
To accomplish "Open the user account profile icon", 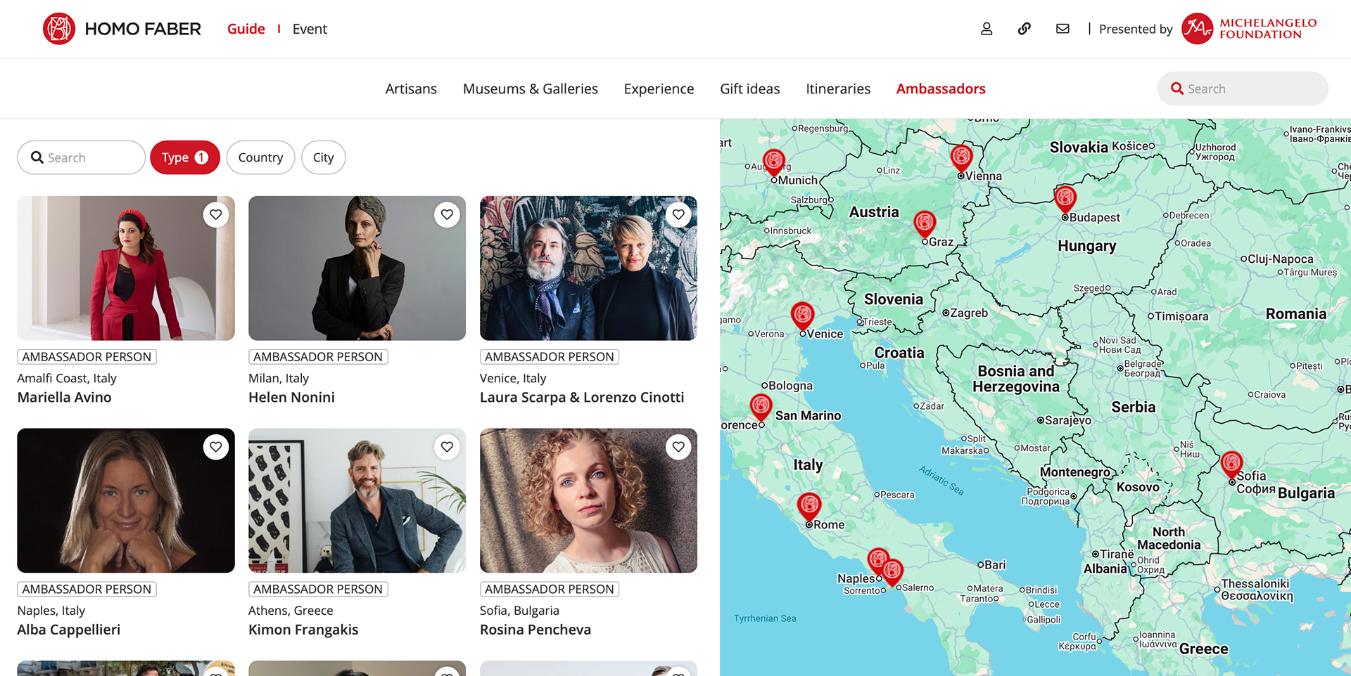I will click(987, 29).
